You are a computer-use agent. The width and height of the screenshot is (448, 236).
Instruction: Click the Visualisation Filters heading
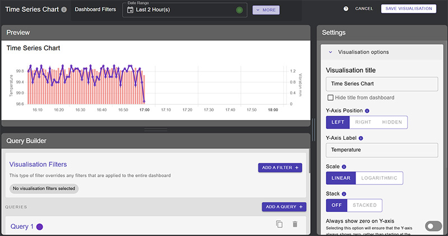[x=38, y=164]
